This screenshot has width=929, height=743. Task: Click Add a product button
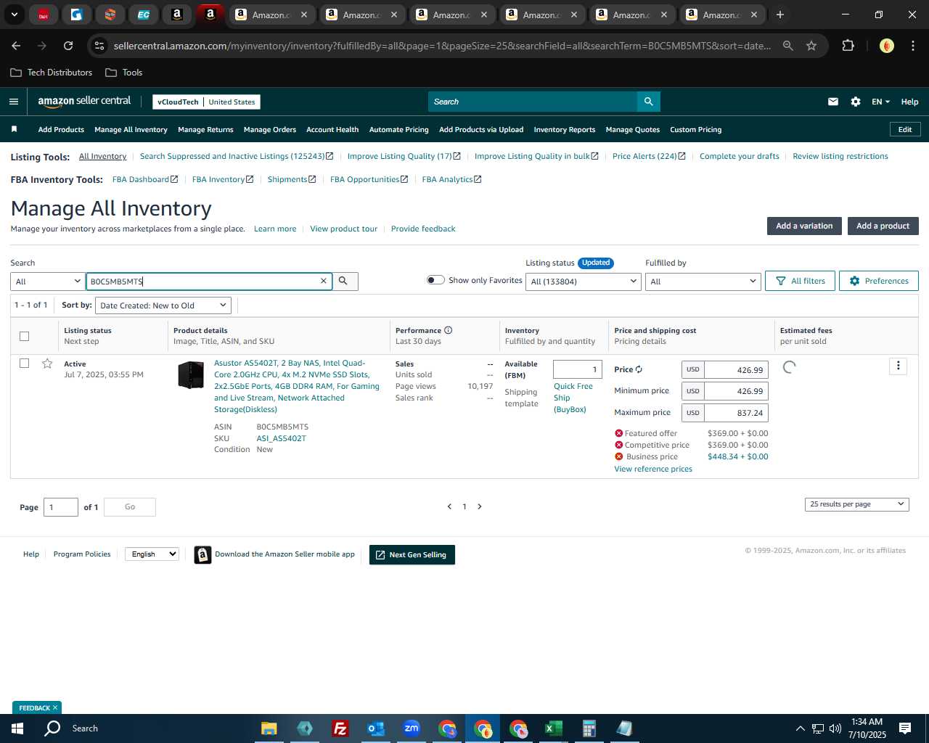883,226
